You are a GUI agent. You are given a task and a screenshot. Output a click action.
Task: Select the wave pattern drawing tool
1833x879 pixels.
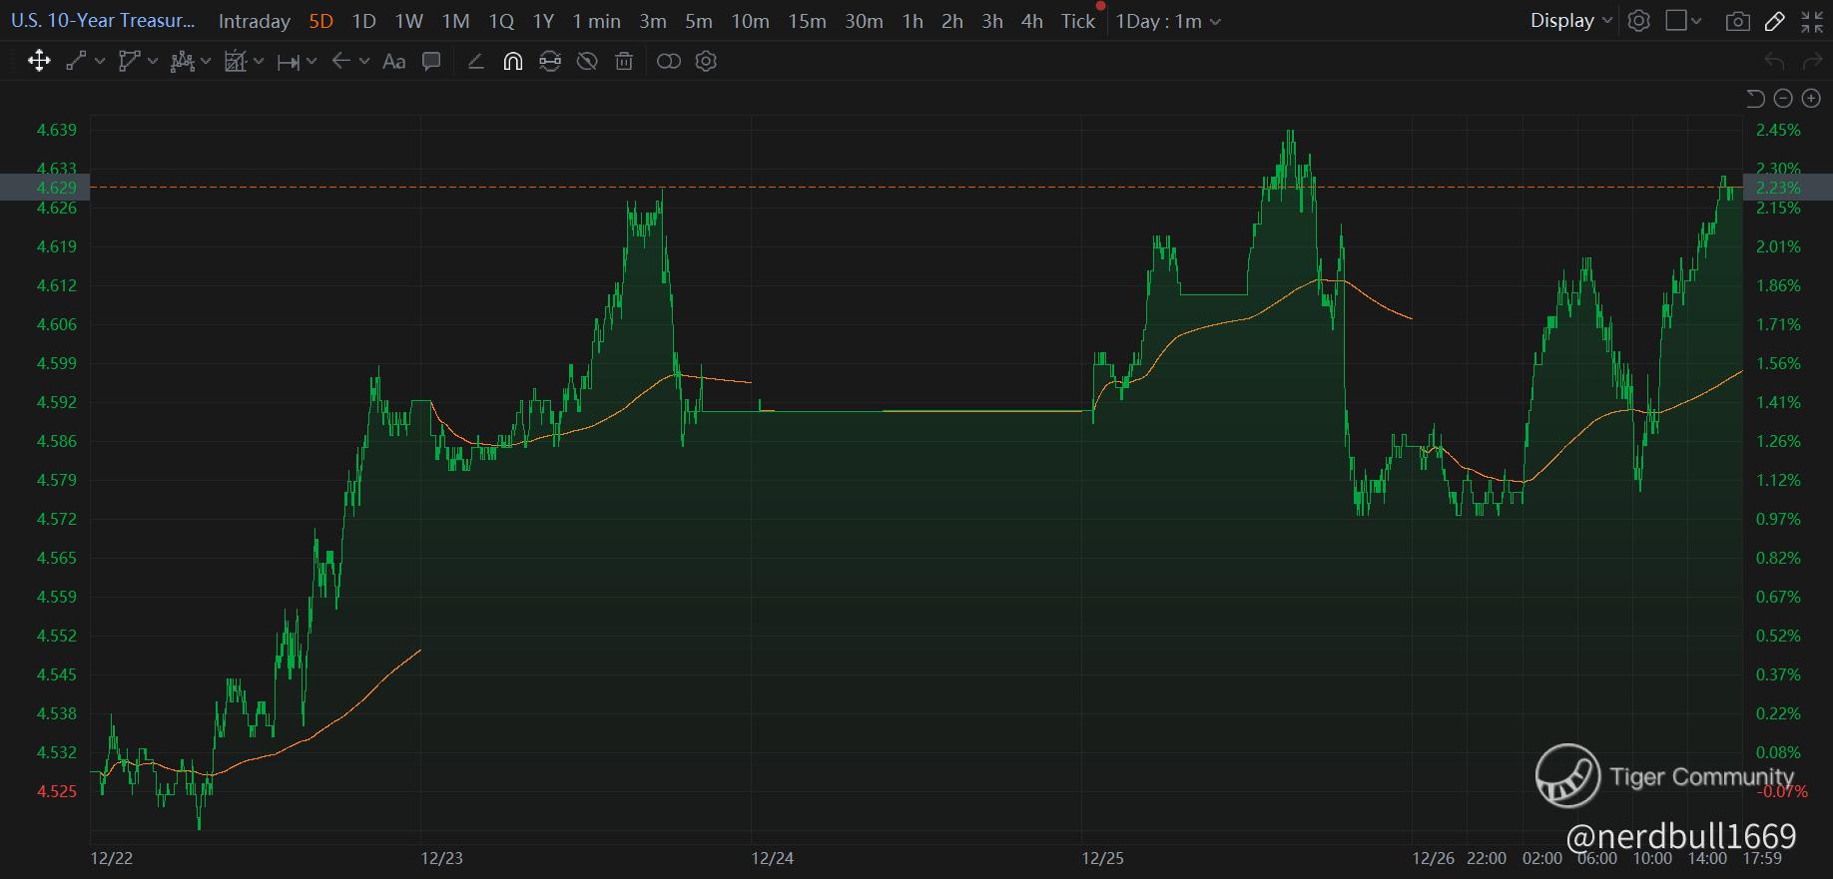(x=182, y=62)
